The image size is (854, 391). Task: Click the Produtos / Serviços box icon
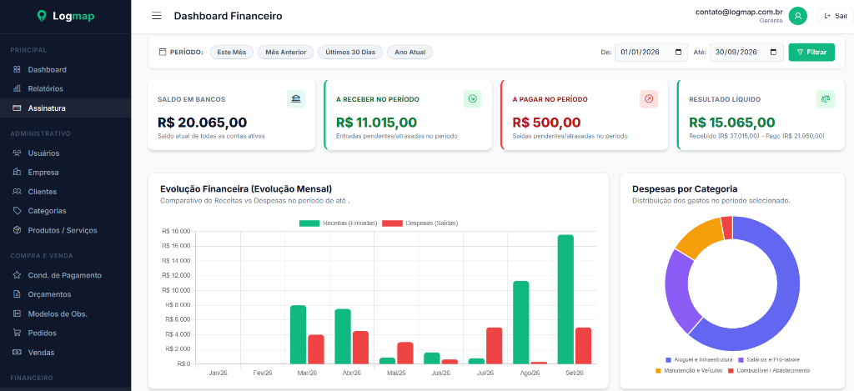tap(17, 230)
